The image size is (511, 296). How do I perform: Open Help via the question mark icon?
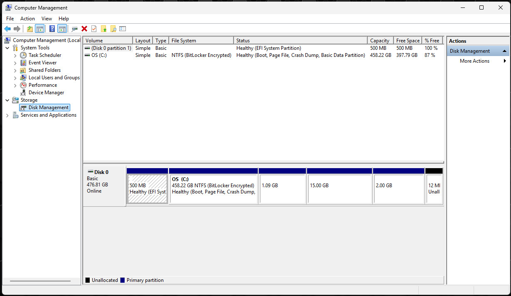pyautogui.click(x=52, y=29)
